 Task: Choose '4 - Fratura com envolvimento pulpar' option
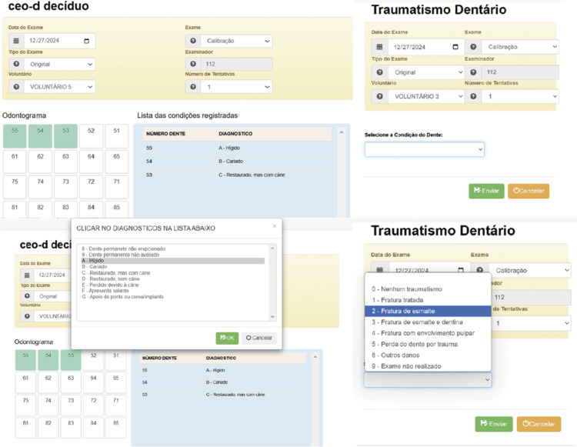coord(427,333)
